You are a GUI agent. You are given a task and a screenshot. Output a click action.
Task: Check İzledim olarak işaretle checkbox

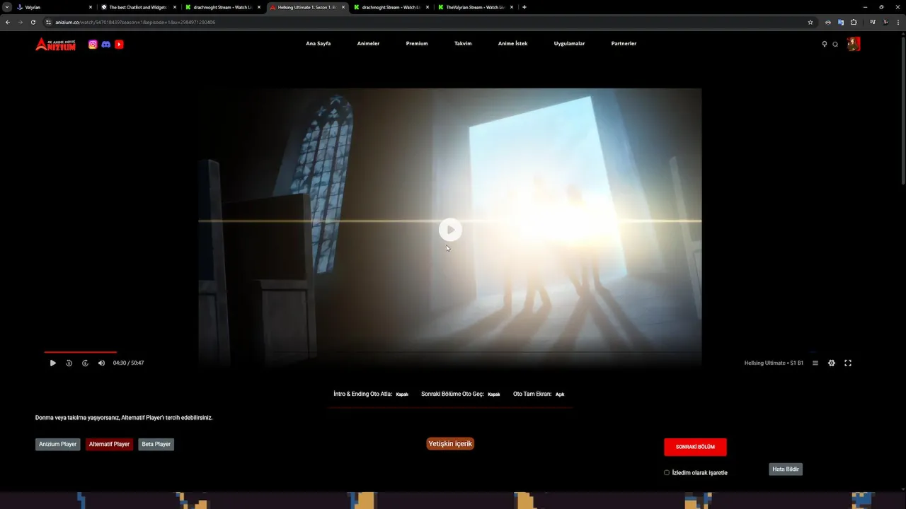pos(667,472)
